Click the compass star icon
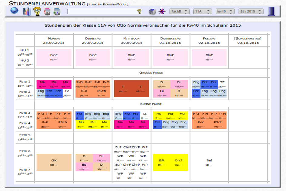286x191 pixels. click(x=162, y=11)
